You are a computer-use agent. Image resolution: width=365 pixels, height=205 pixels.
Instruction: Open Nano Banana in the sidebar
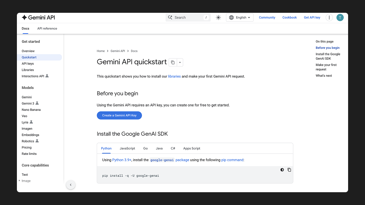point(31,110)
